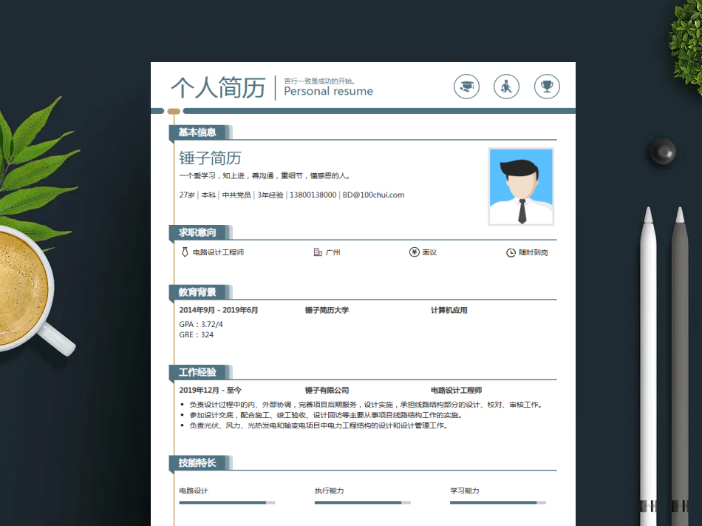
Task: Click the work date 2019年12月 - 至今
Action: [x=210, y=390]
